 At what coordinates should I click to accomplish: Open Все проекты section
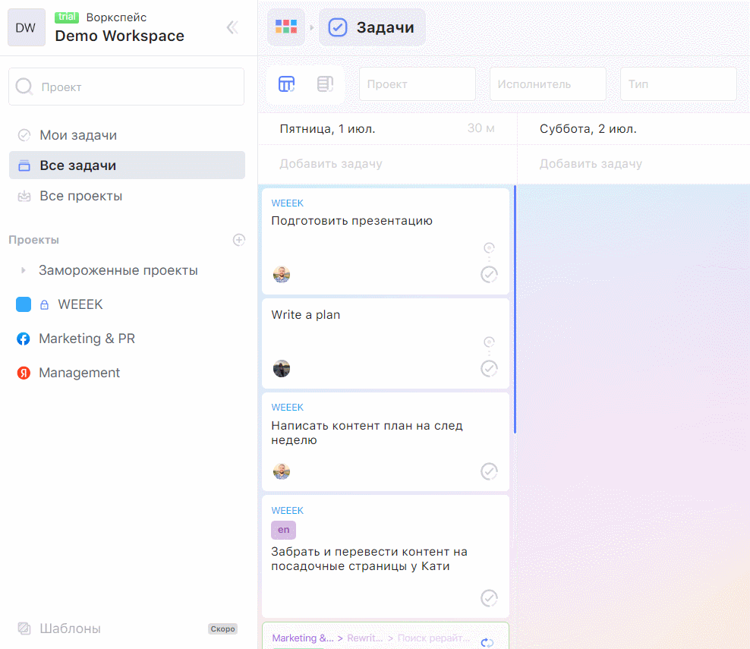click(80, 196)
